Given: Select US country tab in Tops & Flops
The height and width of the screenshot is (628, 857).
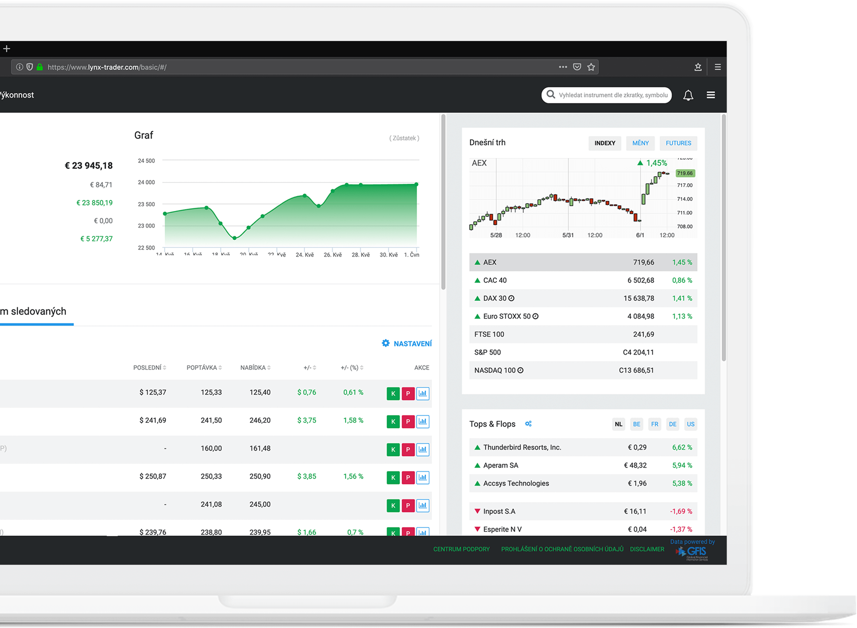Looking at the screenshot, I should [690, 424].
